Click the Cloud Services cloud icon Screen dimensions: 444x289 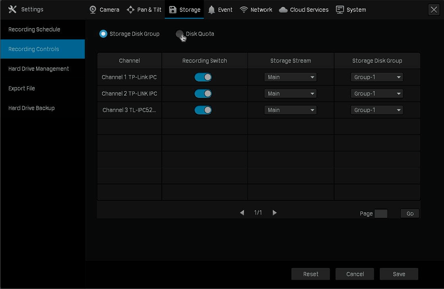coord(283,10)
